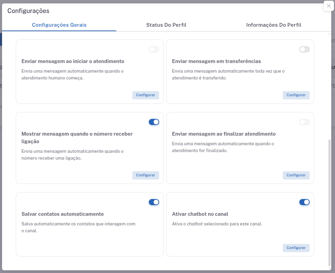Click Configurar for the incoming call message
The image size is (335, 273).
tap(145, 175)
